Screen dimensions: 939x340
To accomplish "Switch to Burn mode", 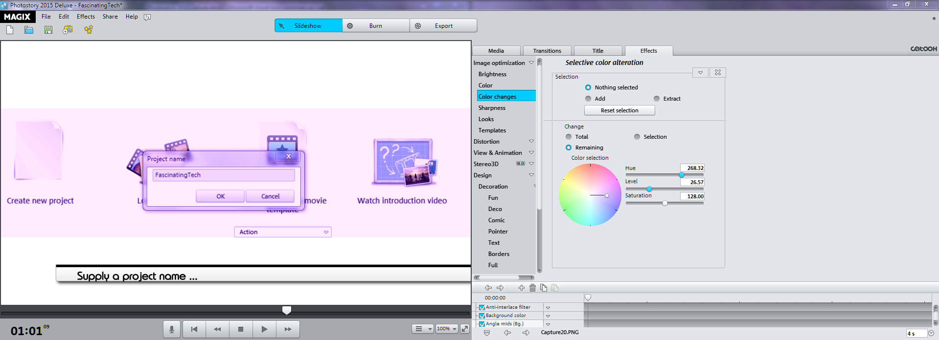I will pos(376,26).
